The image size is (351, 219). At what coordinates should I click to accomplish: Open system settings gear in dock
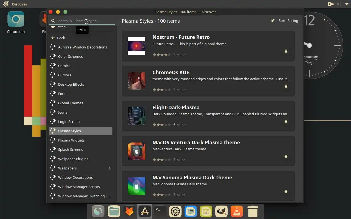click(x=175, y=211)
